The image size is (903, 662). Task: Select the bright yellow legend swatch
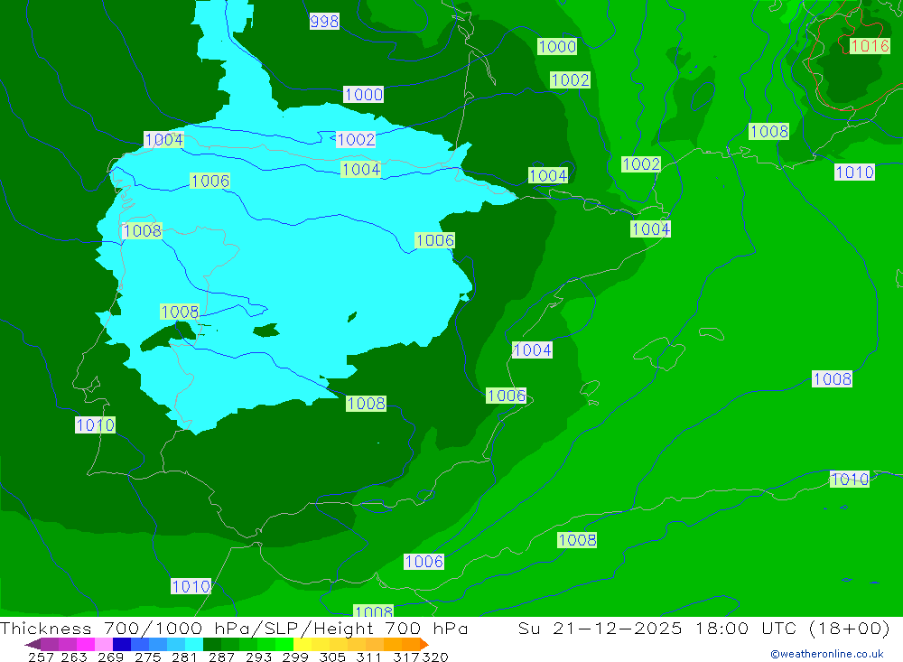coord(303,644)
